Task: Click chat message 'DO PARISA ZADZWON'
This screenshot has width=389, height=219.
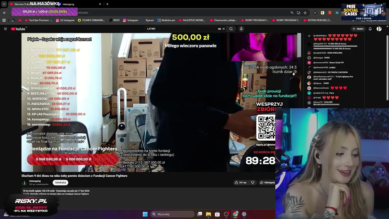Action: click(x=337, y=72)
